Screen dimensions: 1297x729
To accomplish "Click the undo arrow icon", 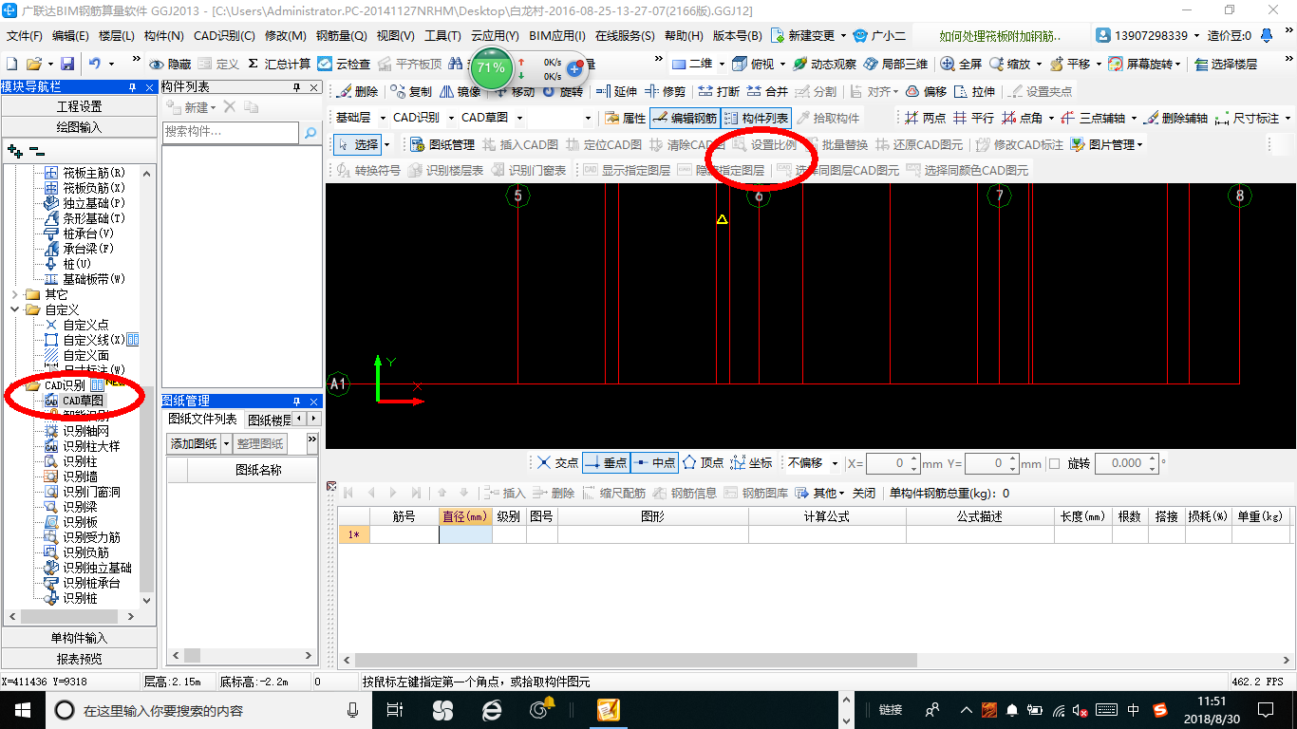I will pyautogui.click(x=95, y=64).
